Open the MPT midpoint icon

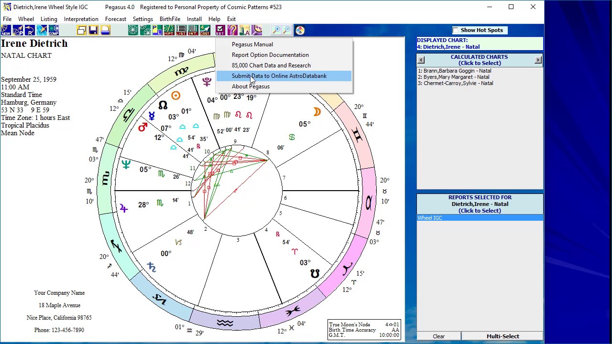tap(169, 31)
